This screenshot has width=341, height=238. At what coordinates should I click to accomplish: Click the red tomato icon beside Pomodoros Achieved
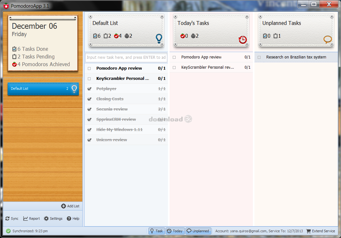pos(14,65)
